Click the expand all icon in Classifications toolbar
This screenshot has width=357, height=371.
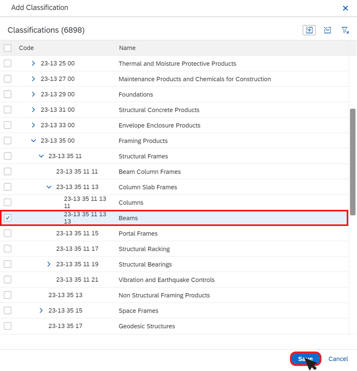[x=309, y=30]
